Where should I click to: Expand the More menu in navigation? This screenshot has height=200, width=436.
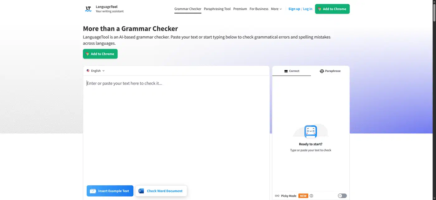[276, 9]
